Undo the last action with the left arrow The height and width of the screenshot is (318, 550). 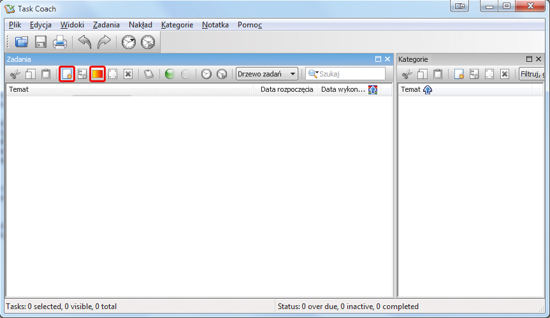(x=84, y=43)
